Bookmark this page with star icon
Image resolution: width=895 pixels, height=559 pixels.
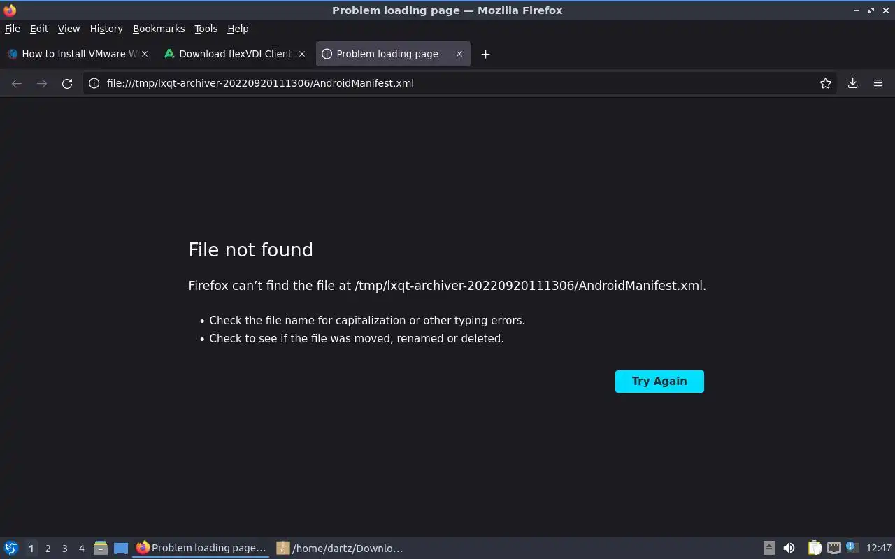[x=826, y=83]
